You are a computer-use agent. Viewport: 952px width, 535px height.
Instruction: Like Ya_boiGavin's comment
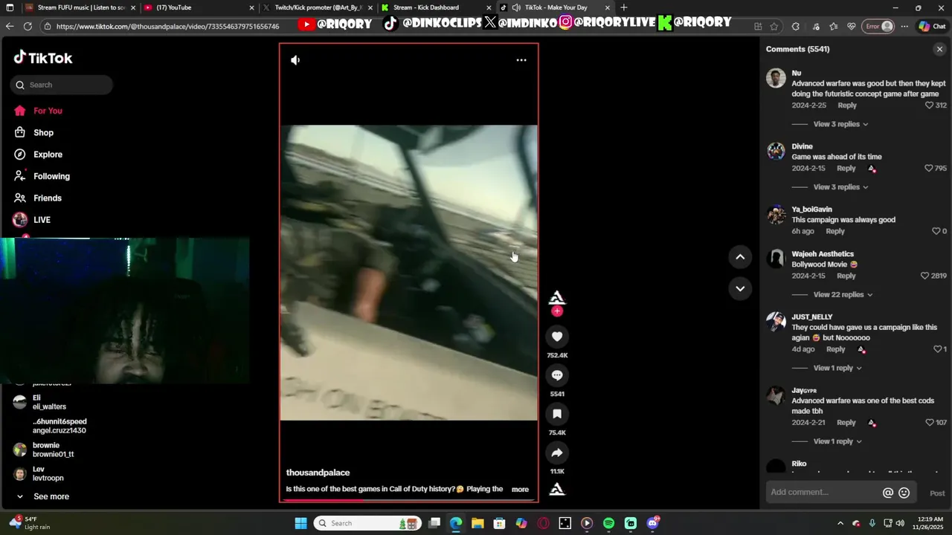tap(936, 231)
